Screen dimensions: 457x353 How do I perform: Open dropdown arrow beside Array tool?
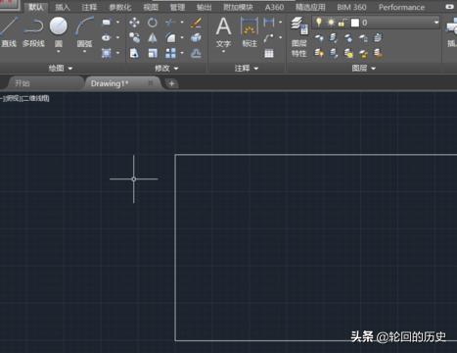tap(182, 53)
